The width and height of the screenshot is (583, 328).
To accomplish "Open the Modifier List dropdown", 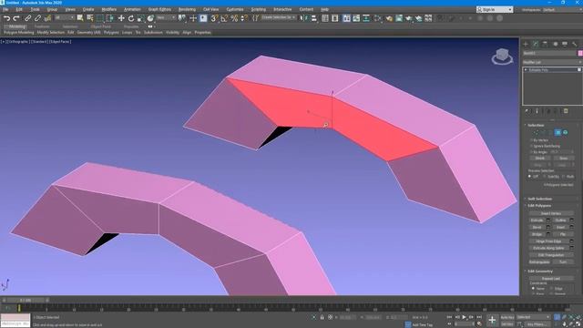I will coord(552,62).
